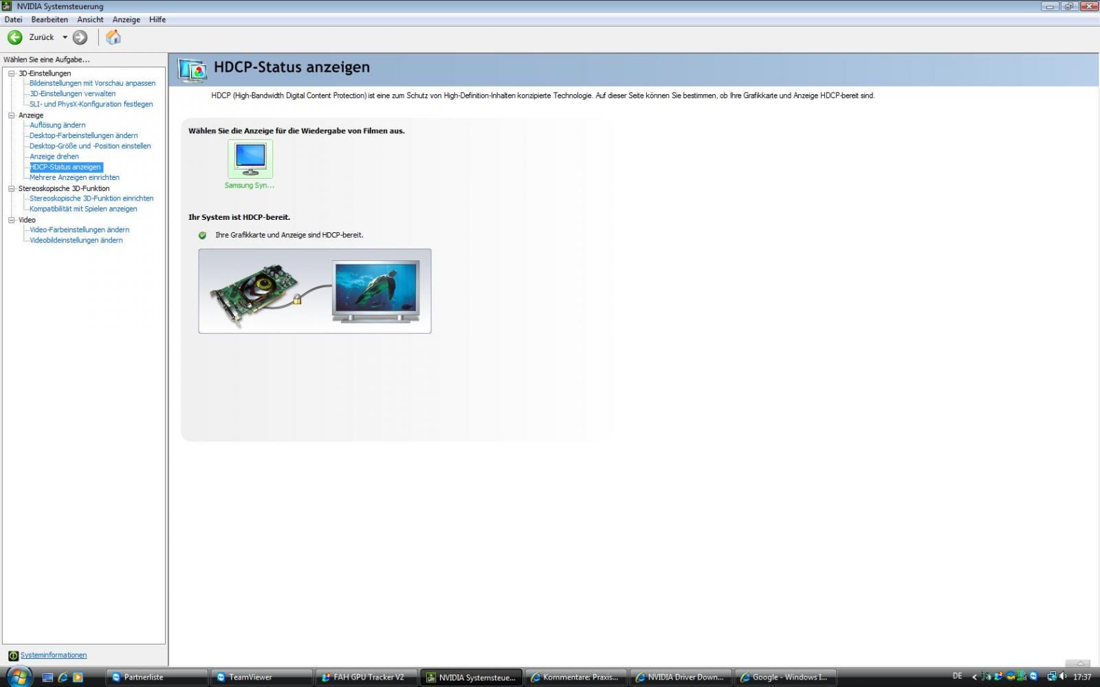Open Auflösung ändern
This screenshot has width=1100, height=687.
click(57, 125)
